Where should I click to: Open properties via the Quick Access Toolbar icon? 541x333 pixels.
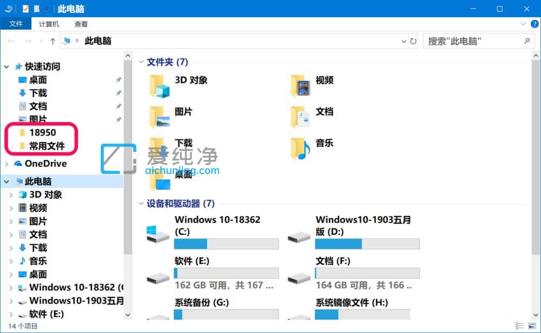click(x=25, y=9)
